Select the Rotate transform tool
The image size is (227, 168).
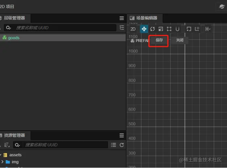(x=153, y=29)
